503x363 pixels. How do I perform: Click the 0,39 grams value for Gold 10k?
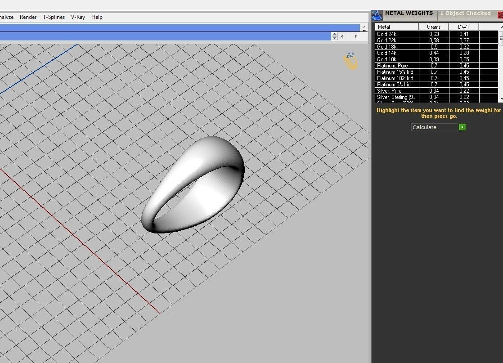434,59
